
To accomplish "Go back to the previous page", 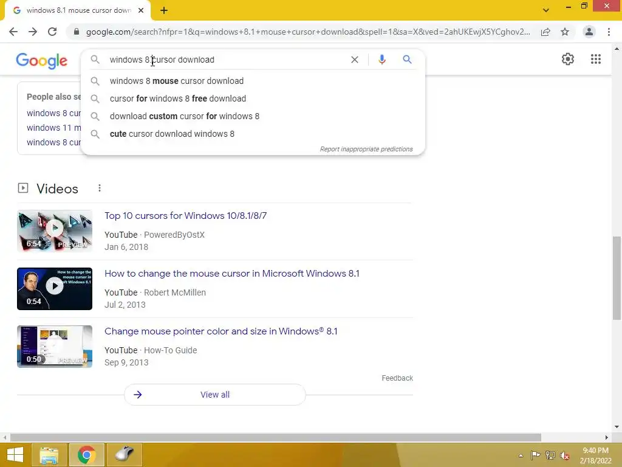I will [x=13, y=32].
